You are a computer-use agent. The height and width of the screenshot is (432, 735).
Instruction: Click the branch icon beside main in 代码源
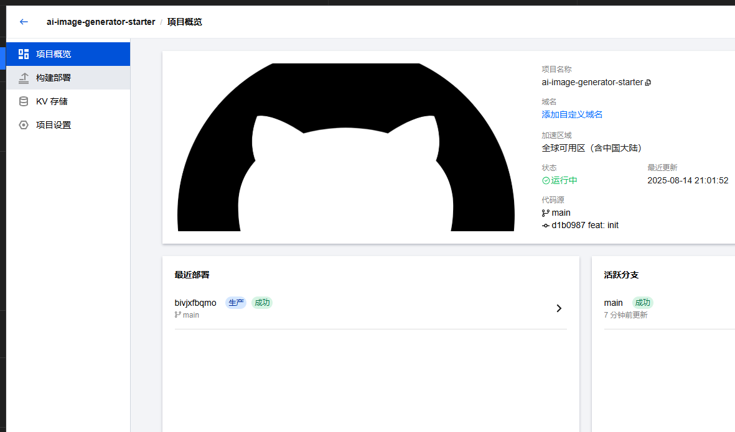[546, 213]
